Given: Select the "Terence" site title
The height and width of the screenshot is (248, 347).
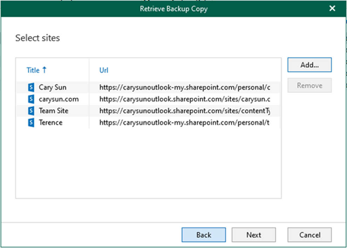Looking at the screenshot, I should 51,123.
